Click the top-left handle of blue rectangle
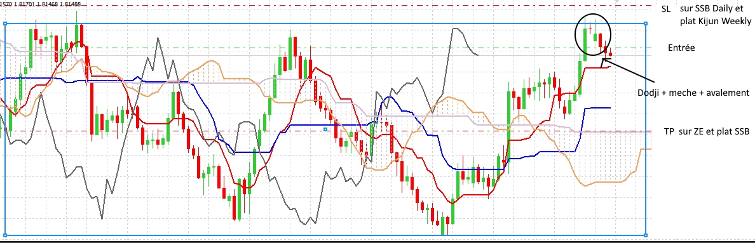The height and width of the screenshot is (243, 755). pos(5,23)
